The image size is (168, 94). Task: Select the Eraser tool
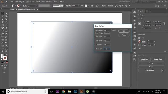(x=6, y=28)
